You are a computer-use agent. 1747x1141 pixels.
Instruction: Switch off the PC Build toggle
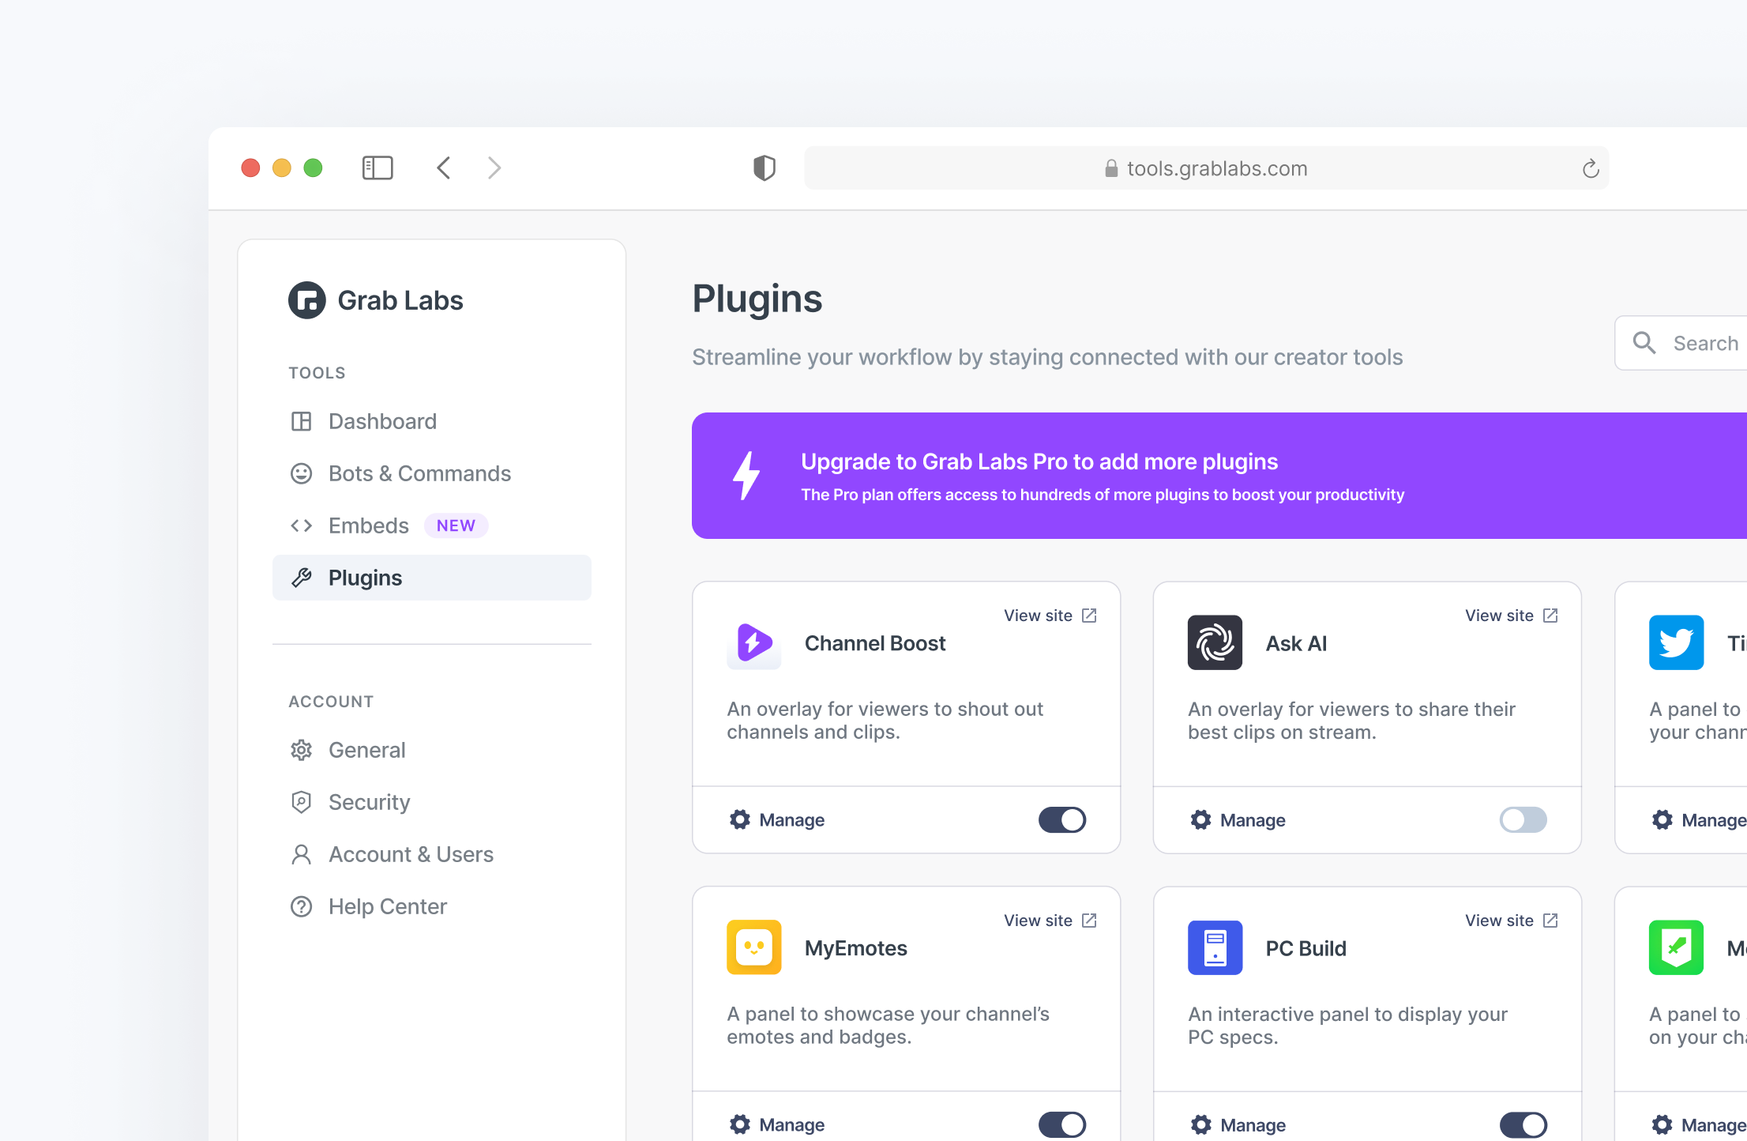(x=1523, y=1124)
